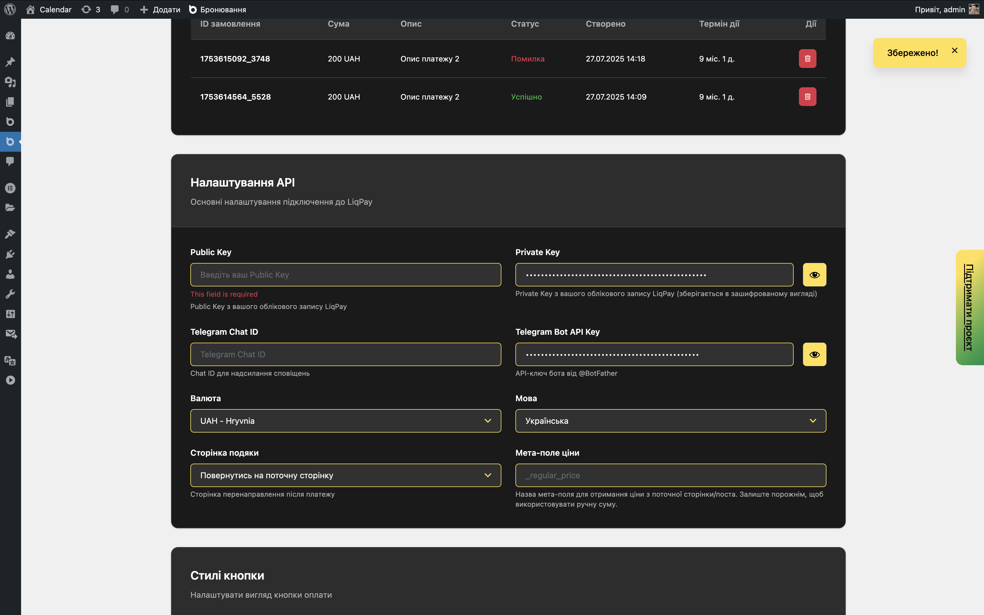Open the Users icon in sidebar

pos(10,274)
